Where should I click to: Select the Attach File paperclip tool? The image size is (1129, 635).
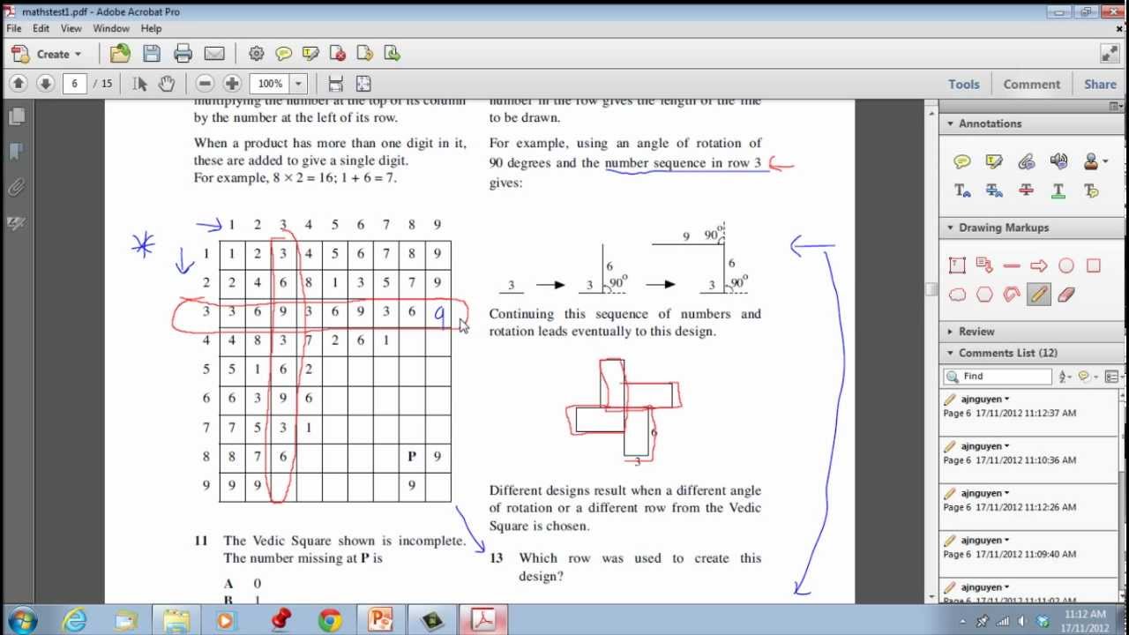coord(1026,161)
